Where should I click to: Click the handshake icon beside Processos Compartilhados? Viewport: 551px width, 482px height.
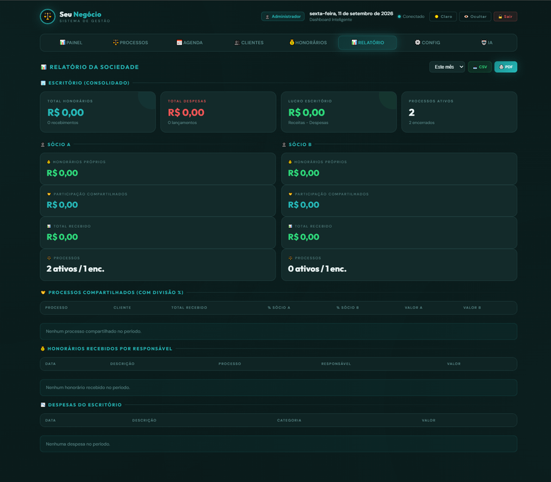(x=43, y=292)
